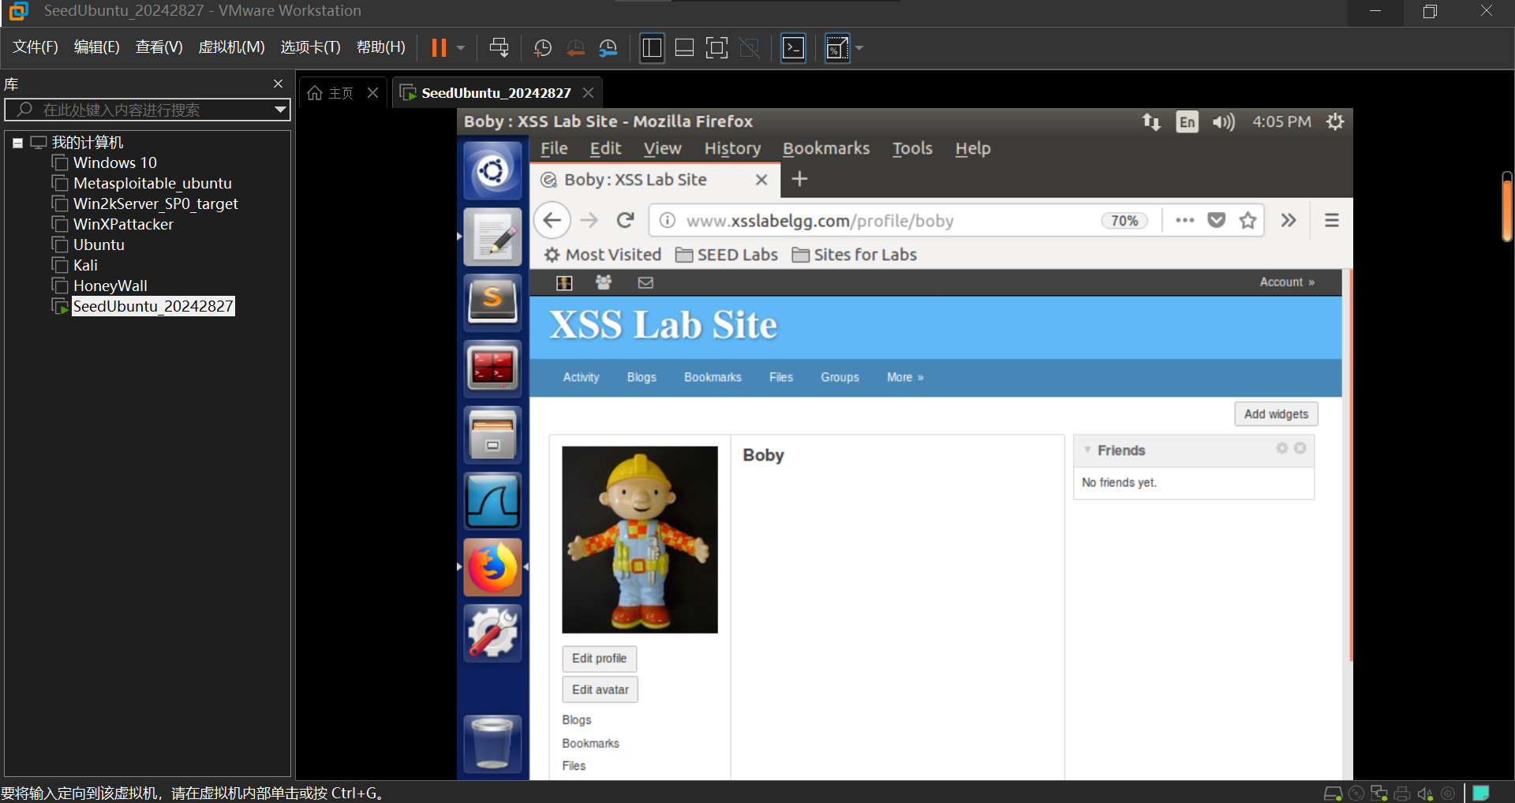Click the Firefox icon in the launcher
1515x803 pixels.
coord(492,567)
